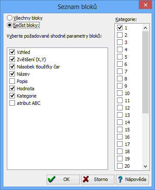This screenshot has width=155, height=190.
Task: Enable the Popis checkbox
Action: [12, 81]
